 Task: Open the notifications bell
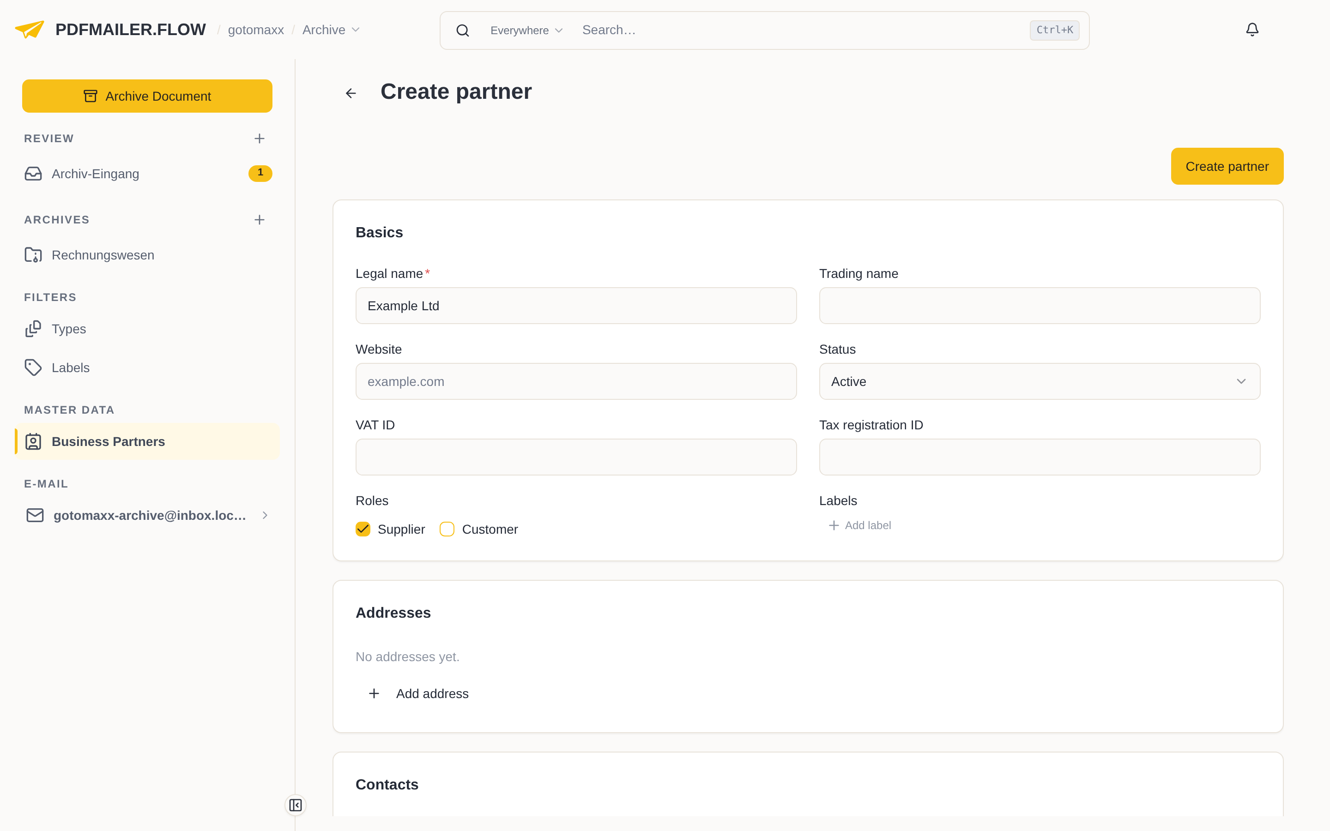(1252, 30)
